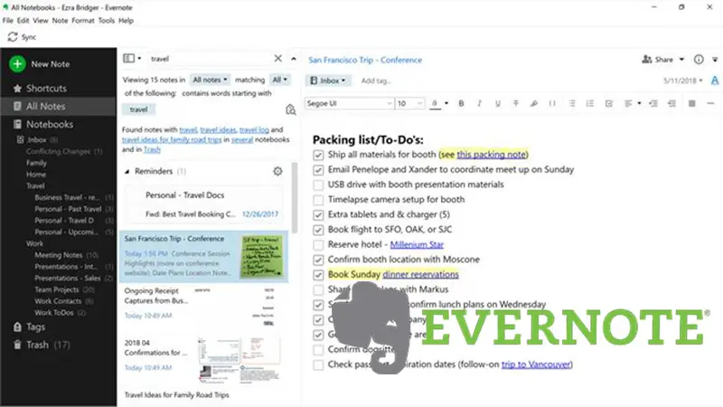723x407 pixels.
Task: Collapse the Reminders section
Action: [127, 172]
